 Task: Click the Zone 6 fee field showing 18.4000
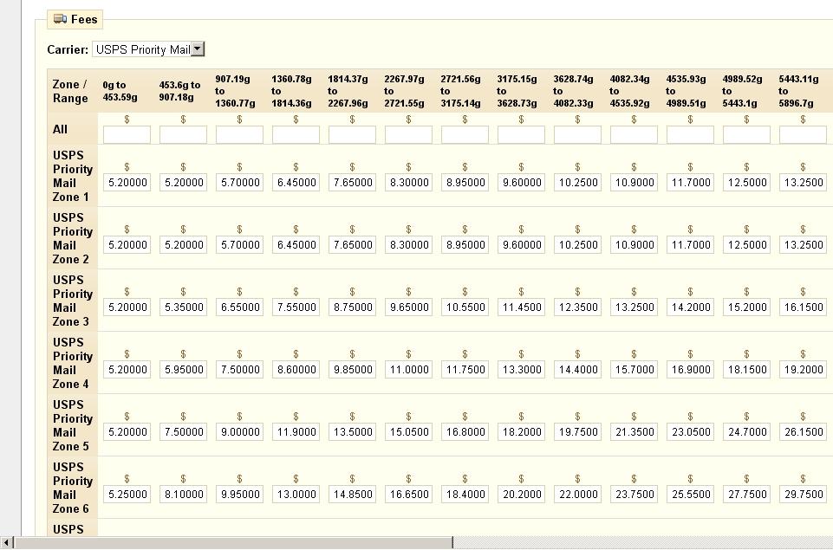coord(465,495)
